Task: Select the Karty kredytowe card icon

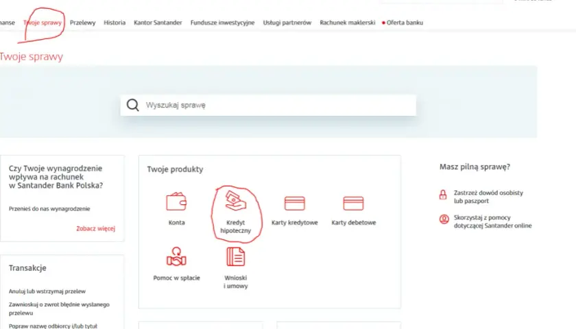Action: [295, 203]
